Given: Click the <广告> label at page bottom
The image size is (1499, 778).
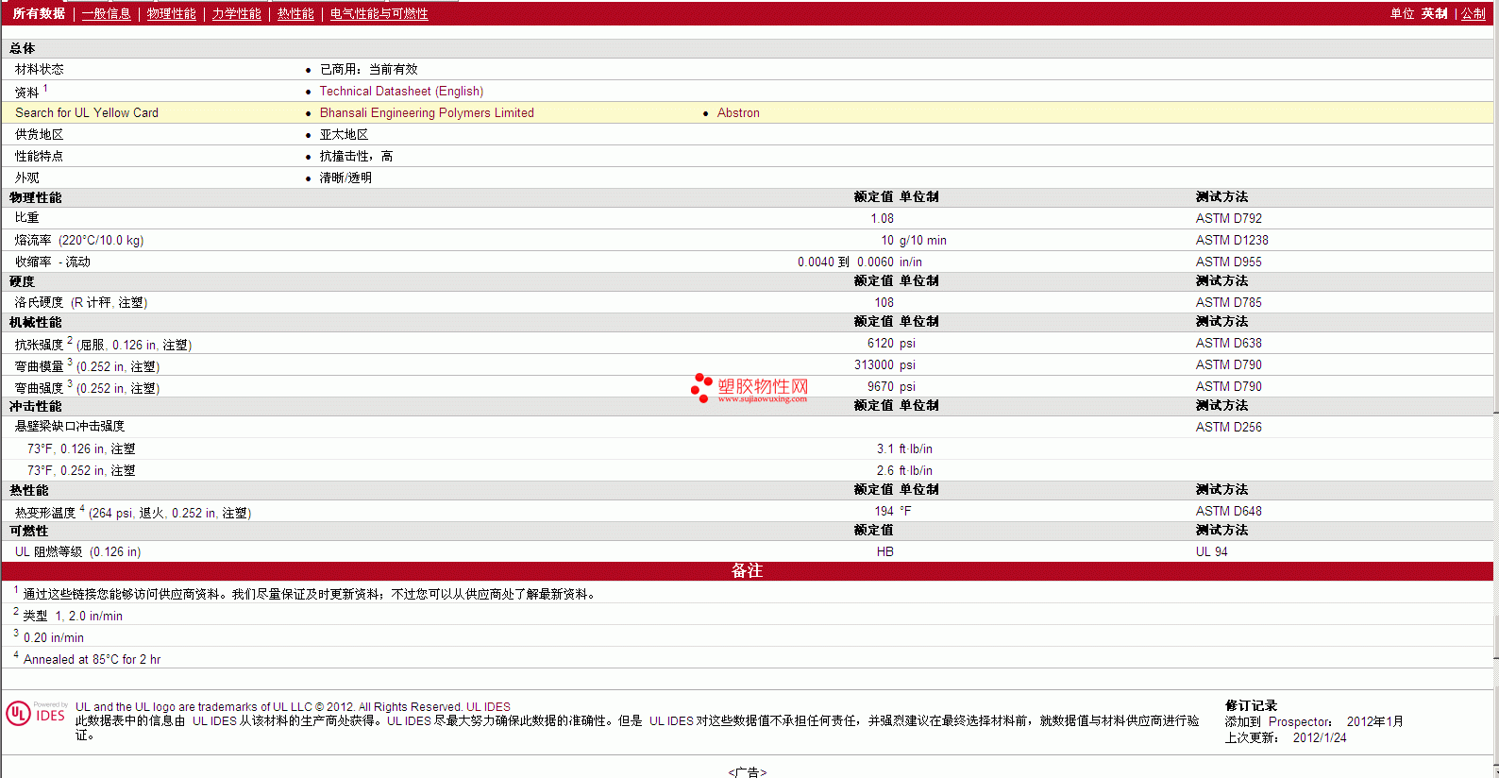Looking at the screenshot, I should (748, 772).
